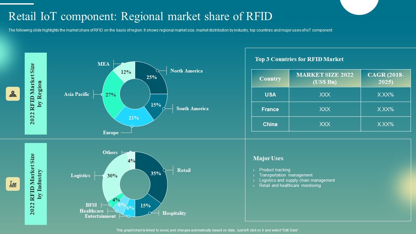This screenshot has width=416, height=234.
Task: Select 'Logistics and supply chain management' bullet
Action: [297, 180]
